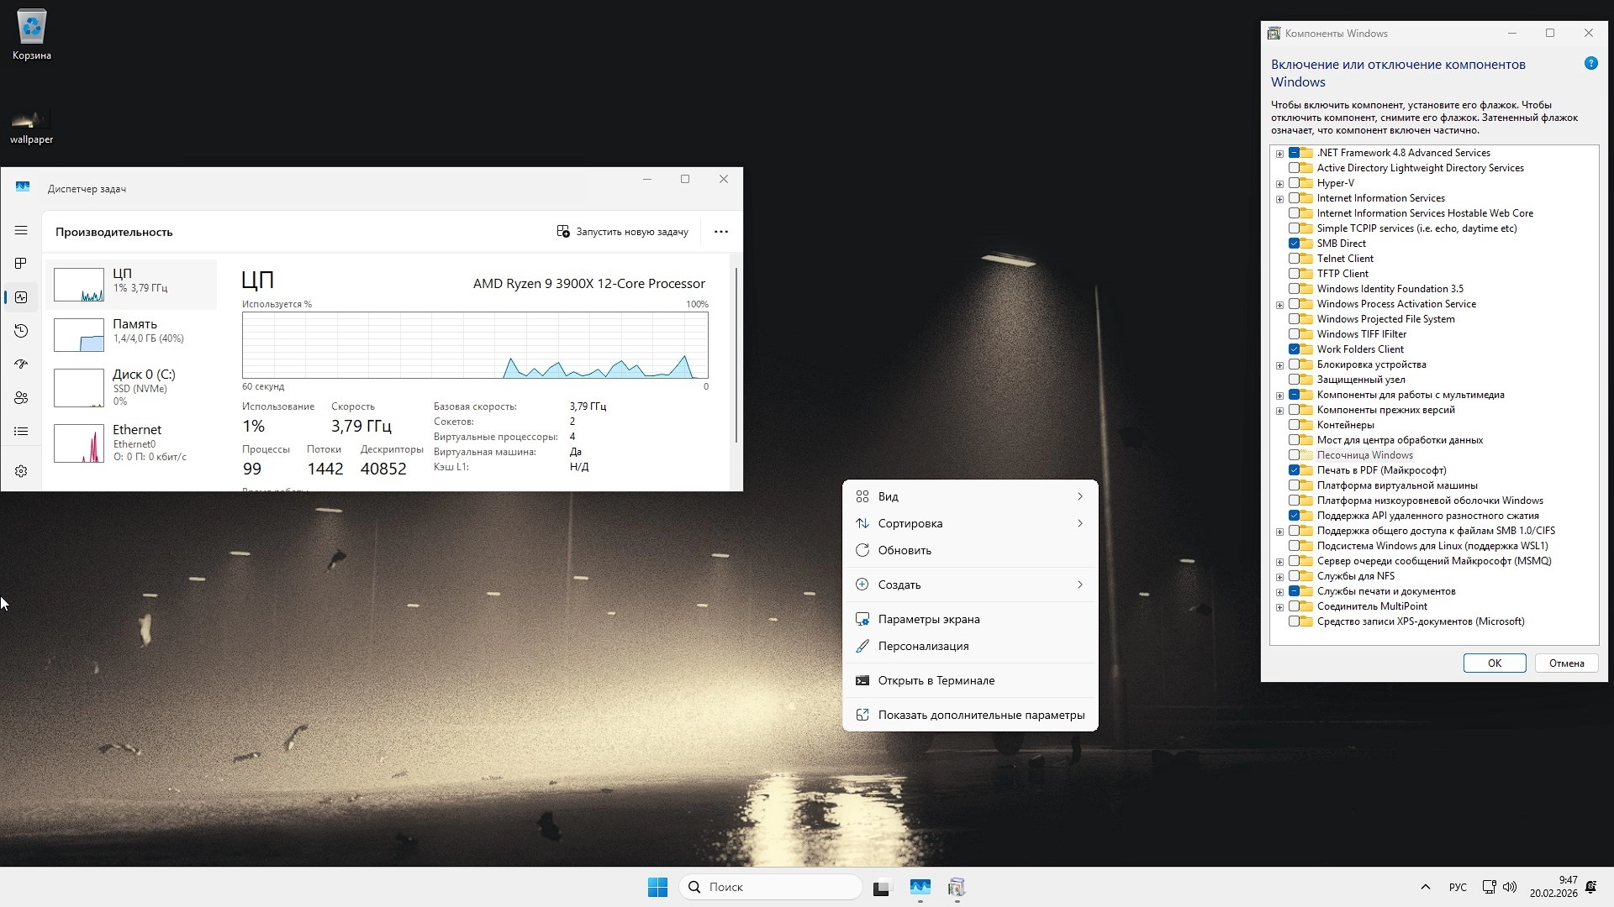The image size is (1614, 907).
Task: Check the Hyper-V component checkbox
Action: click(1294, 183)
